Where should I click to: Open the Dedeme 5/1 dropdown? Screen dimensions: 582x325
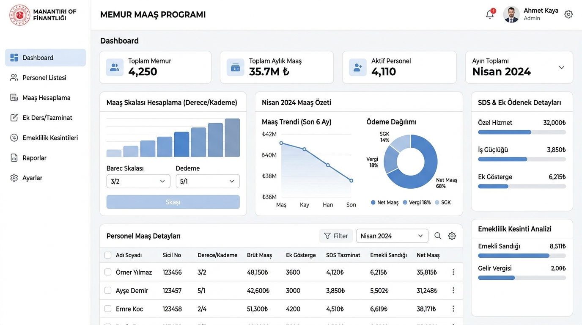click(208, 181)
